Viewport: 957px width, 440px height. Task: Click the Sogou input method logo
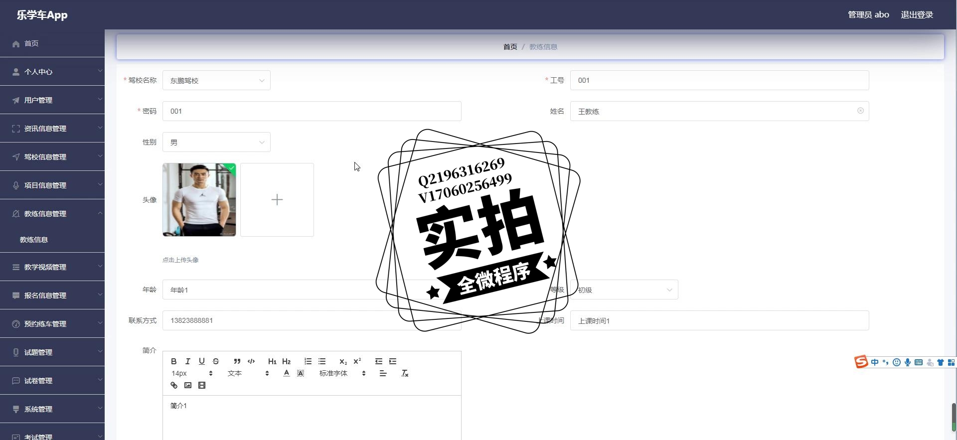(x=861, y=362)
